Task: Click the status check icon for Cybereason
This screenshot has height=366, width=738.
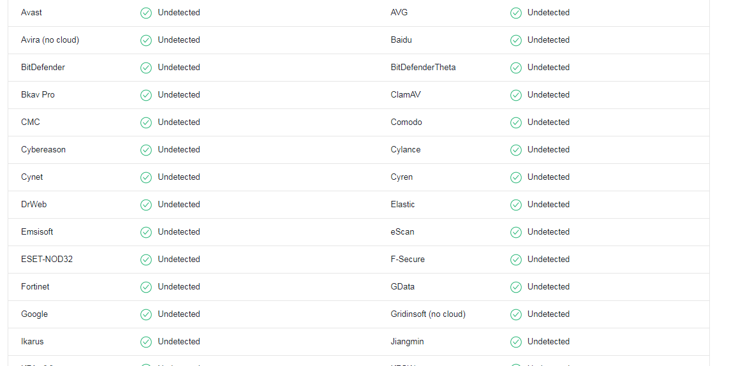Action: (x=146, y=150)
